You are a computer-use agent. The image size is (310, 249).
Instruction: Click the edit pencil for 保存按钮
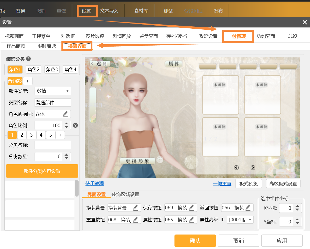pyautogui.click(x=192, y=208)
